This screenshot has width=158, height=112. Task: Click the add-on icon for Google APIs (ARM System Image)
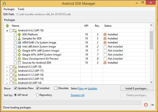19,55
